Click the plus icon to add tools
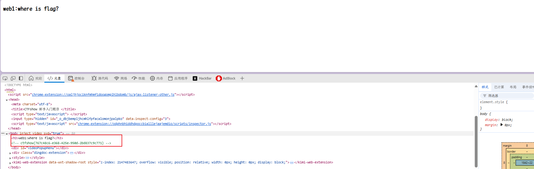The height and width of the screenshot is (169, 534). [x=242, y=78]
